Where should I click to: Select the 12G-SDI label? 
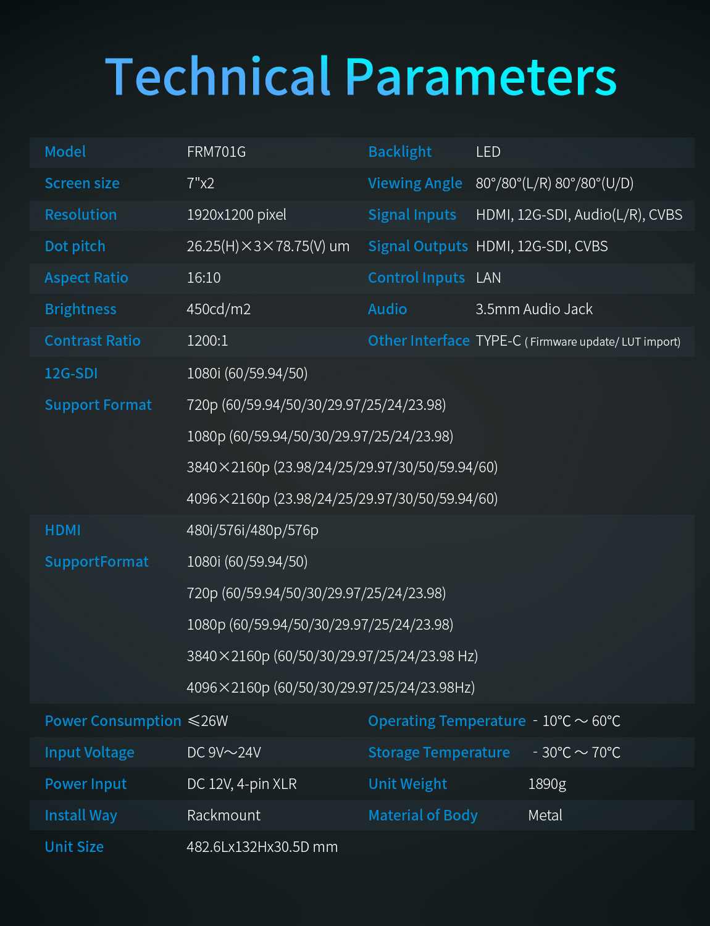point(71,373)
